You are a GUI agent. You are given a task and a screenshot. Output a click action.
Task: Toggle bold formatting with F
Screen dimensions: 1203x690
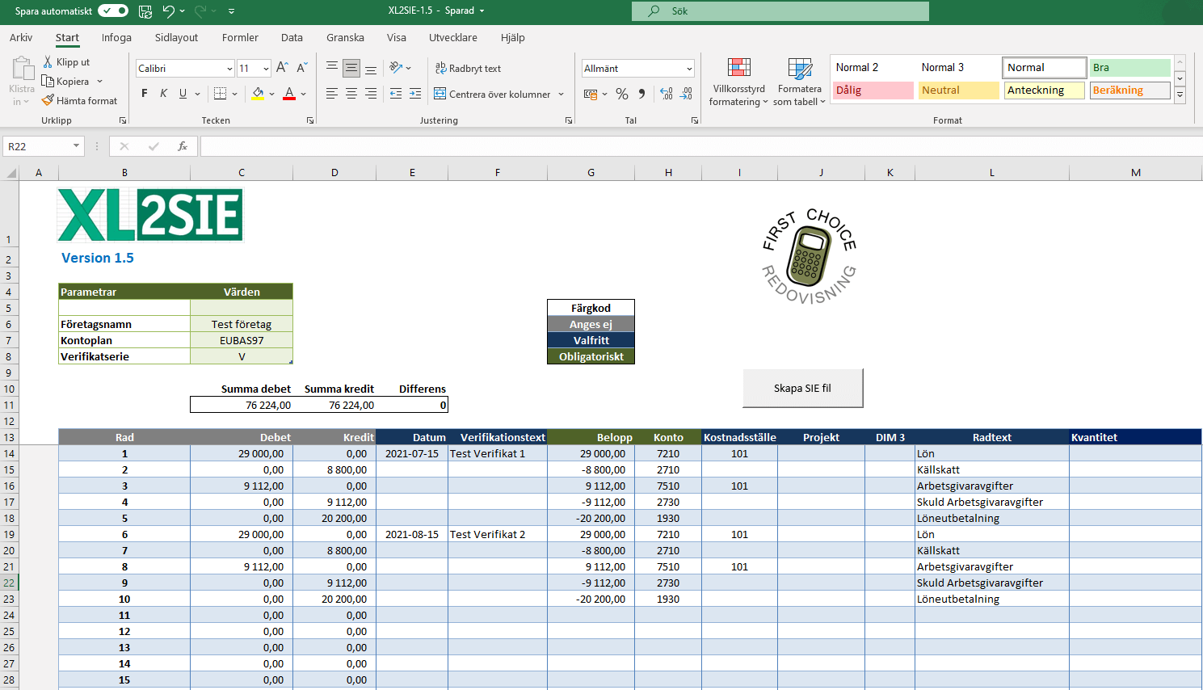coord(144,94)
